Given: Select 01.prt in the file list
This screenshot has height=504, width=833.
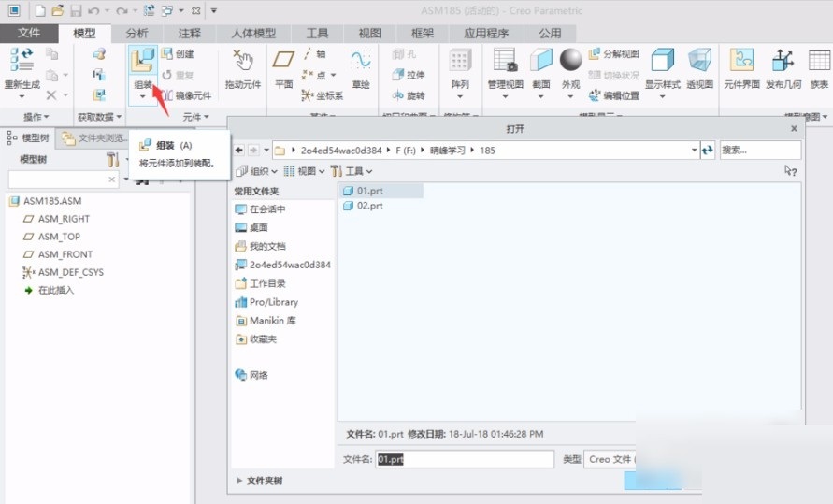Looking at the screenshot, I should (x=381, y=191).
